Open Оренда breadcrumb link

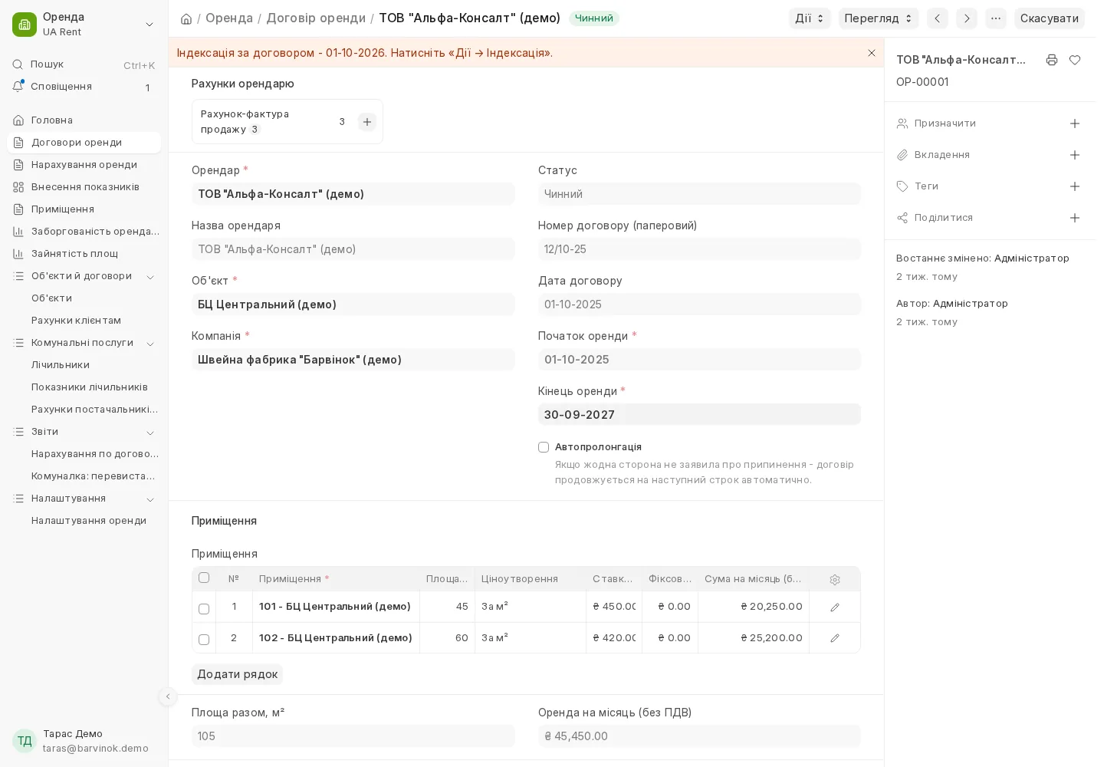pos(229,18)
